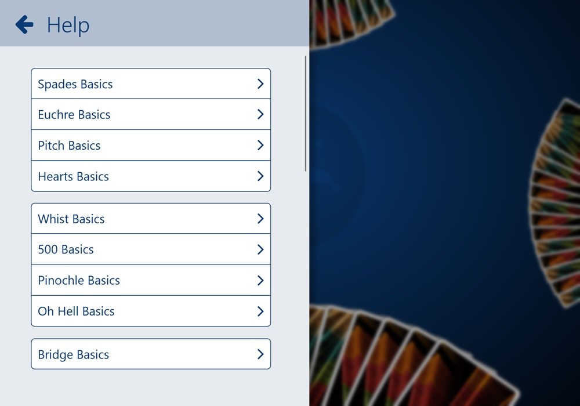Image resolution: width=580 pixels, height=406 pixels.
Task: Click the arrow icon on Bridge Basics
Action: 260,354
